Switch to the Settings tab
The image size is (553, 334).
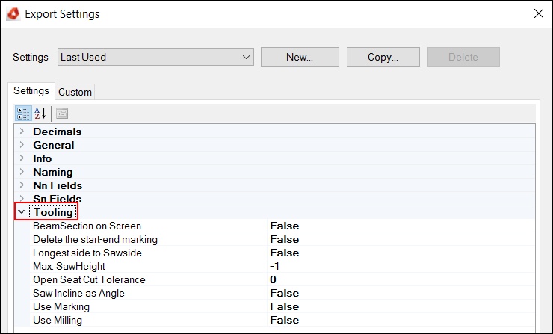click(31, 91)
